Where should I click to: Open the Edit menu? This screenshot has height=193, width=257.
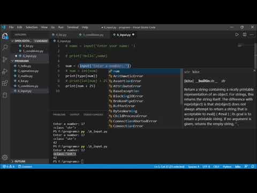tap(19, 27)
